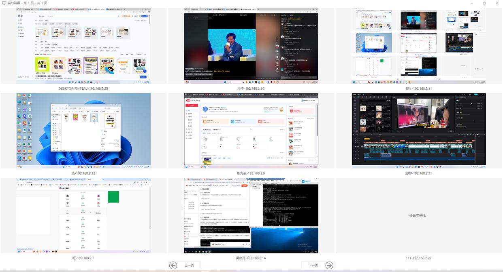This screenshot has width=503, height=272.
Task: Close the 实时屏幕 window
Action: [497, 3]
